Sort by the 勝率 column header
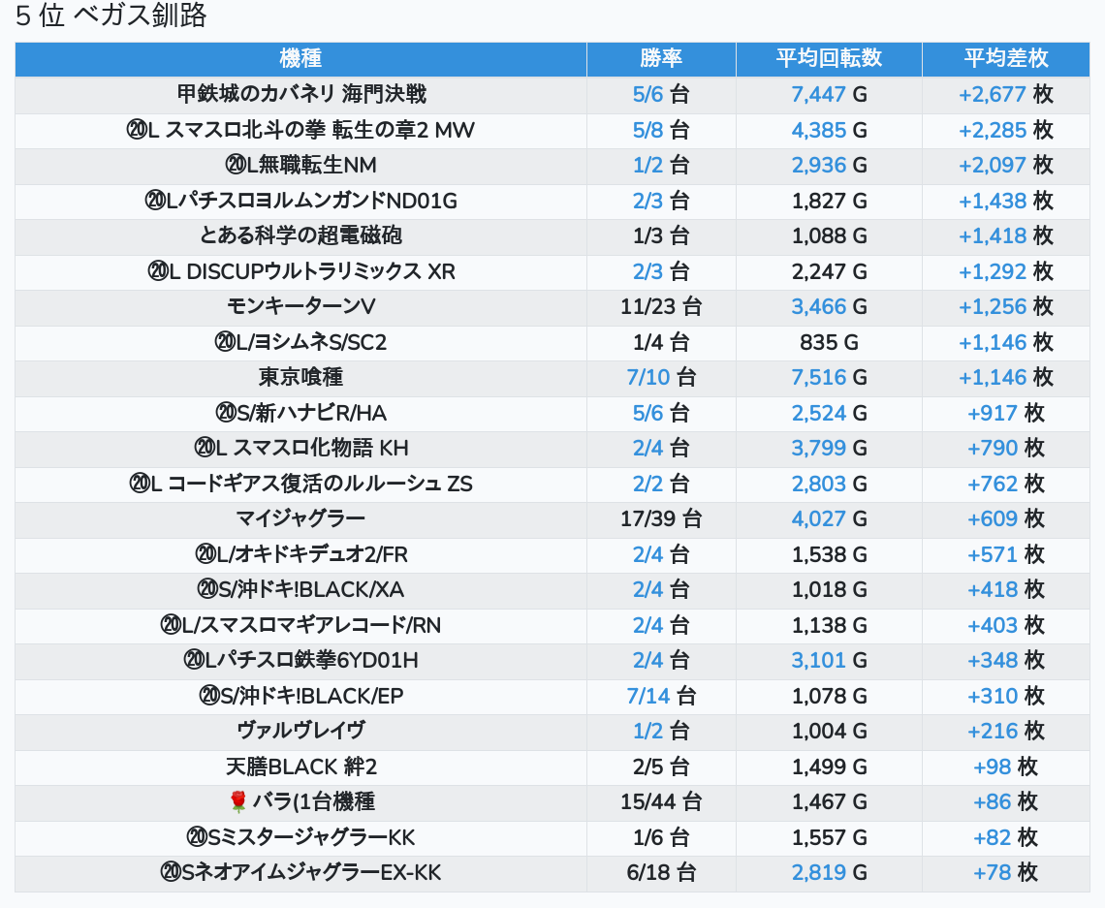The image size is (1105, 908). click(x=661, y=58)
